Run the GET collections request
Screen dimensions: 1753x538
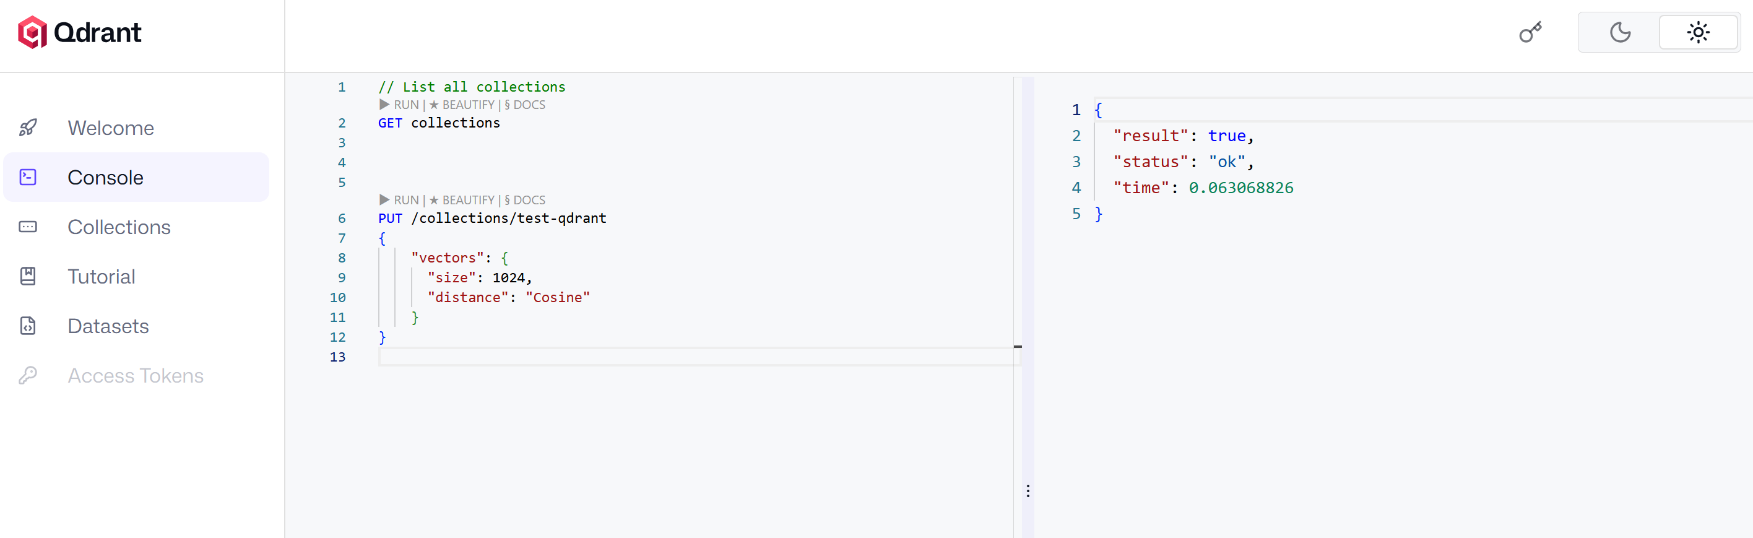click(x=399, y=105)
